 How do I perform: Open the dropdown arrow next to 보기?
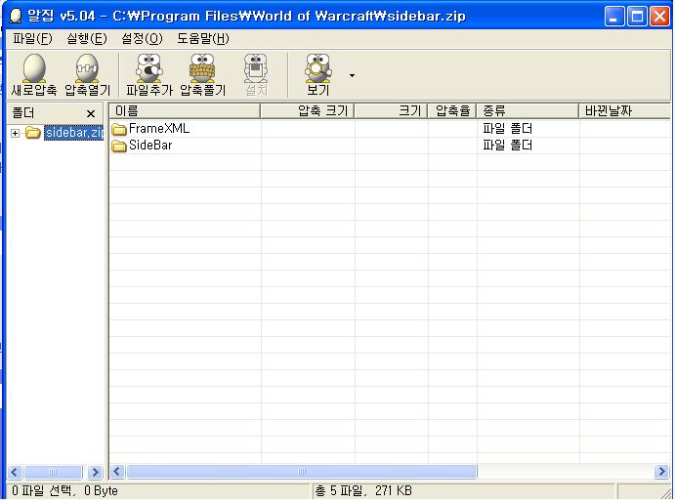[x=352, y=75]
